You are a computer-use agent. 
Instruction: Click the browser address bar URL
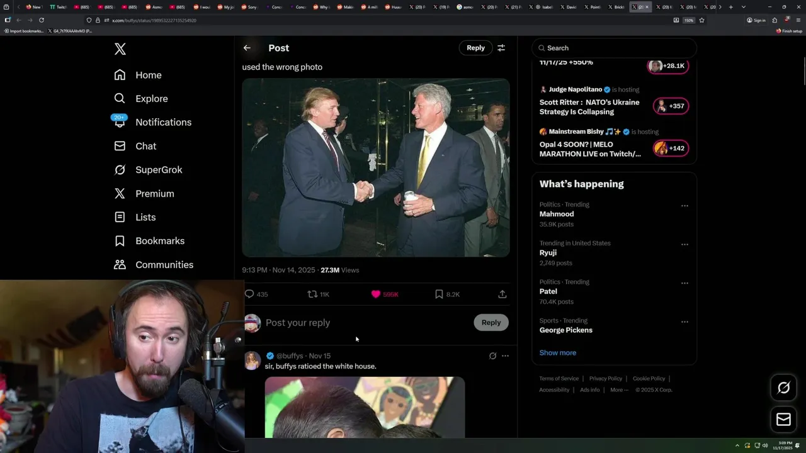tap(154, 20)
